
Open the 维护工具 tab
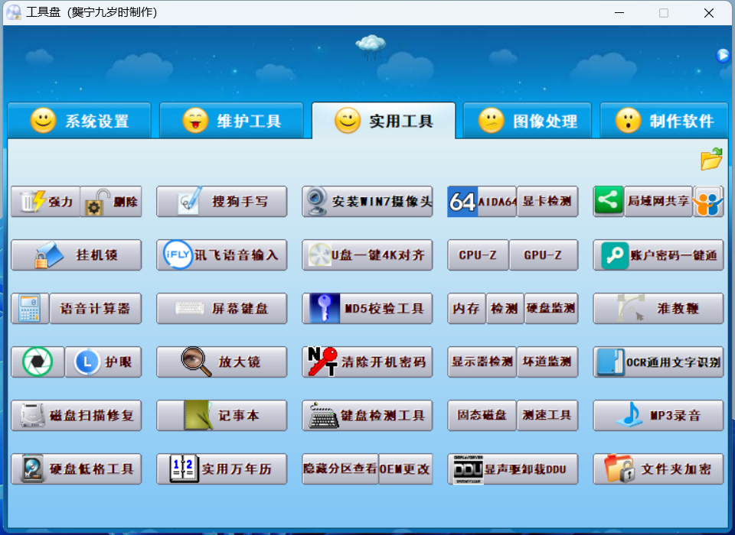click(x=231, y=121)
